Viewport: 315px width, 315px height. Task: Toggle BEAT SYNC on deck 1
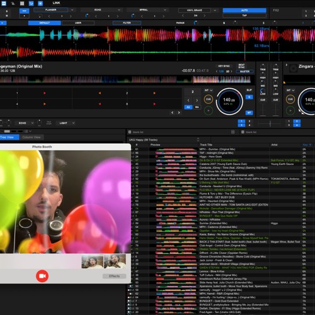241,66
